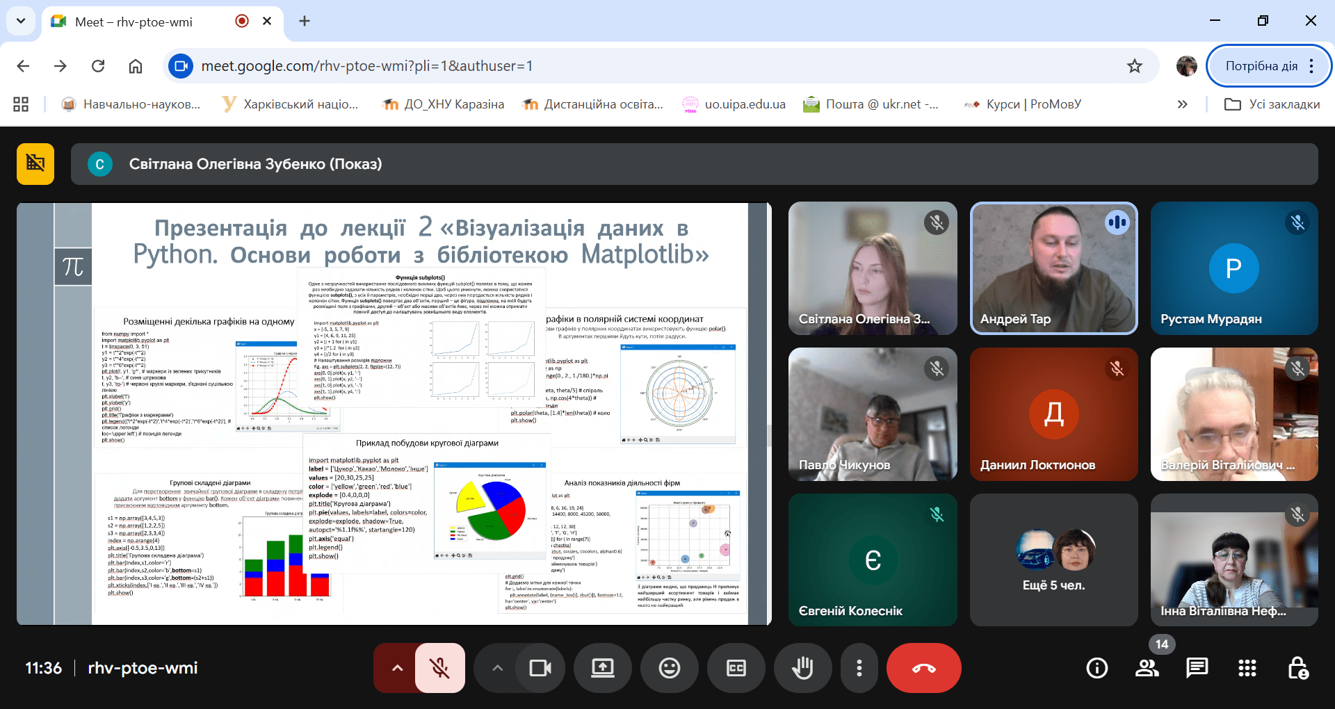
Task: Toggle the camera on or off
Action: pos(540,668)
